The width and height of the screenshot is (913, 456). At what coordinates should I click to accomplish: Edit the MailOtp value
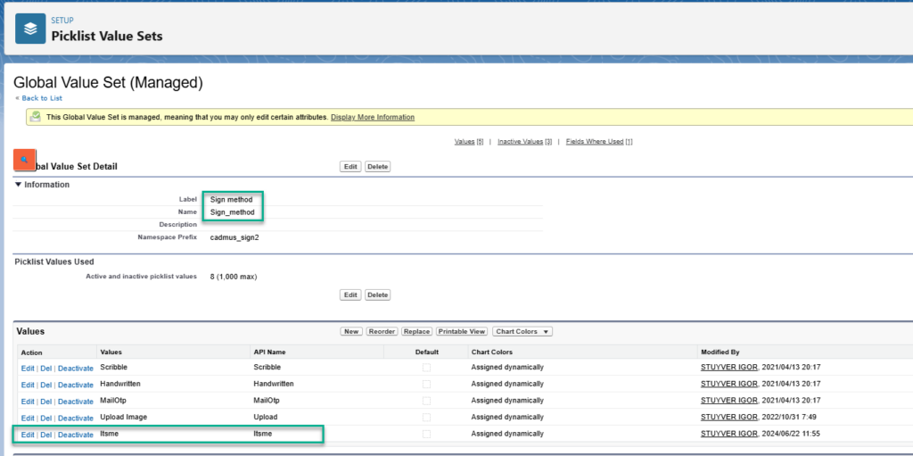(28, 402)
